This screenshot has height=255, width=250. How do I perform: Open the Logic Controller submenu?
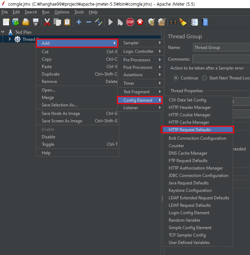pyautogui.click(x=141, y=51)
